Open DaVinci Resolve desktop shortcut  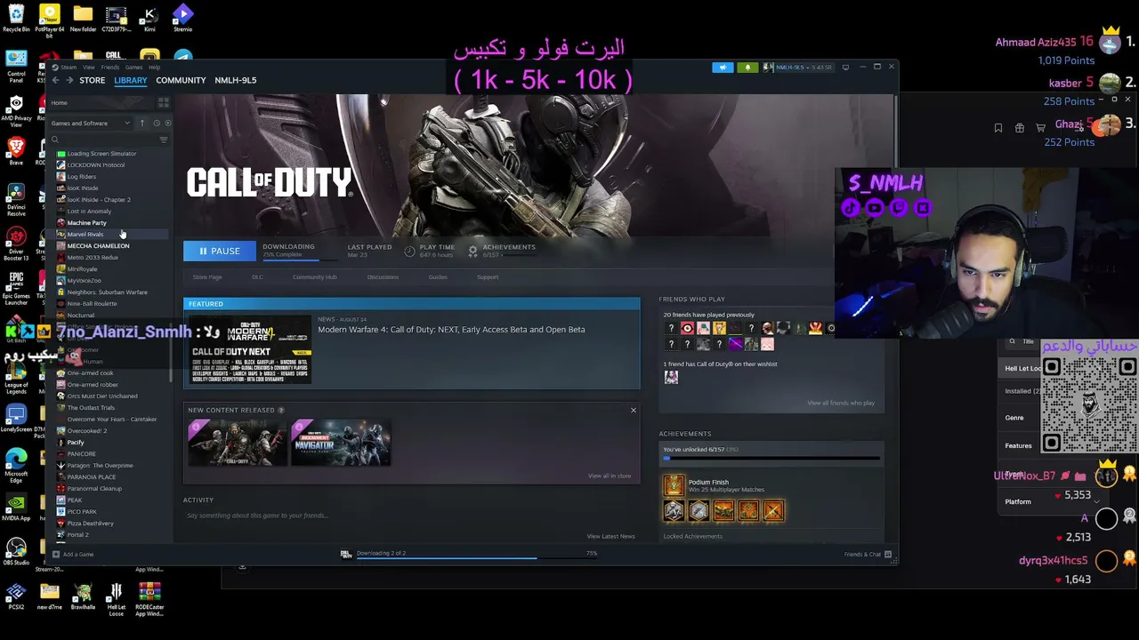pyautogui.click(x=16, y=200)
